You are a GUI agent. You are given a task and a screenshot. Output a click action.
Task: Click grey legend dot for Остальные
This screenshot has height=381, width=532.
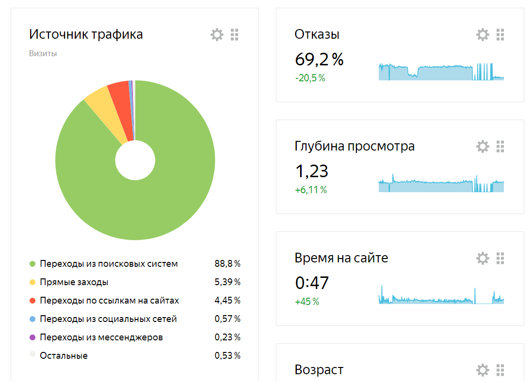(32, 354)
